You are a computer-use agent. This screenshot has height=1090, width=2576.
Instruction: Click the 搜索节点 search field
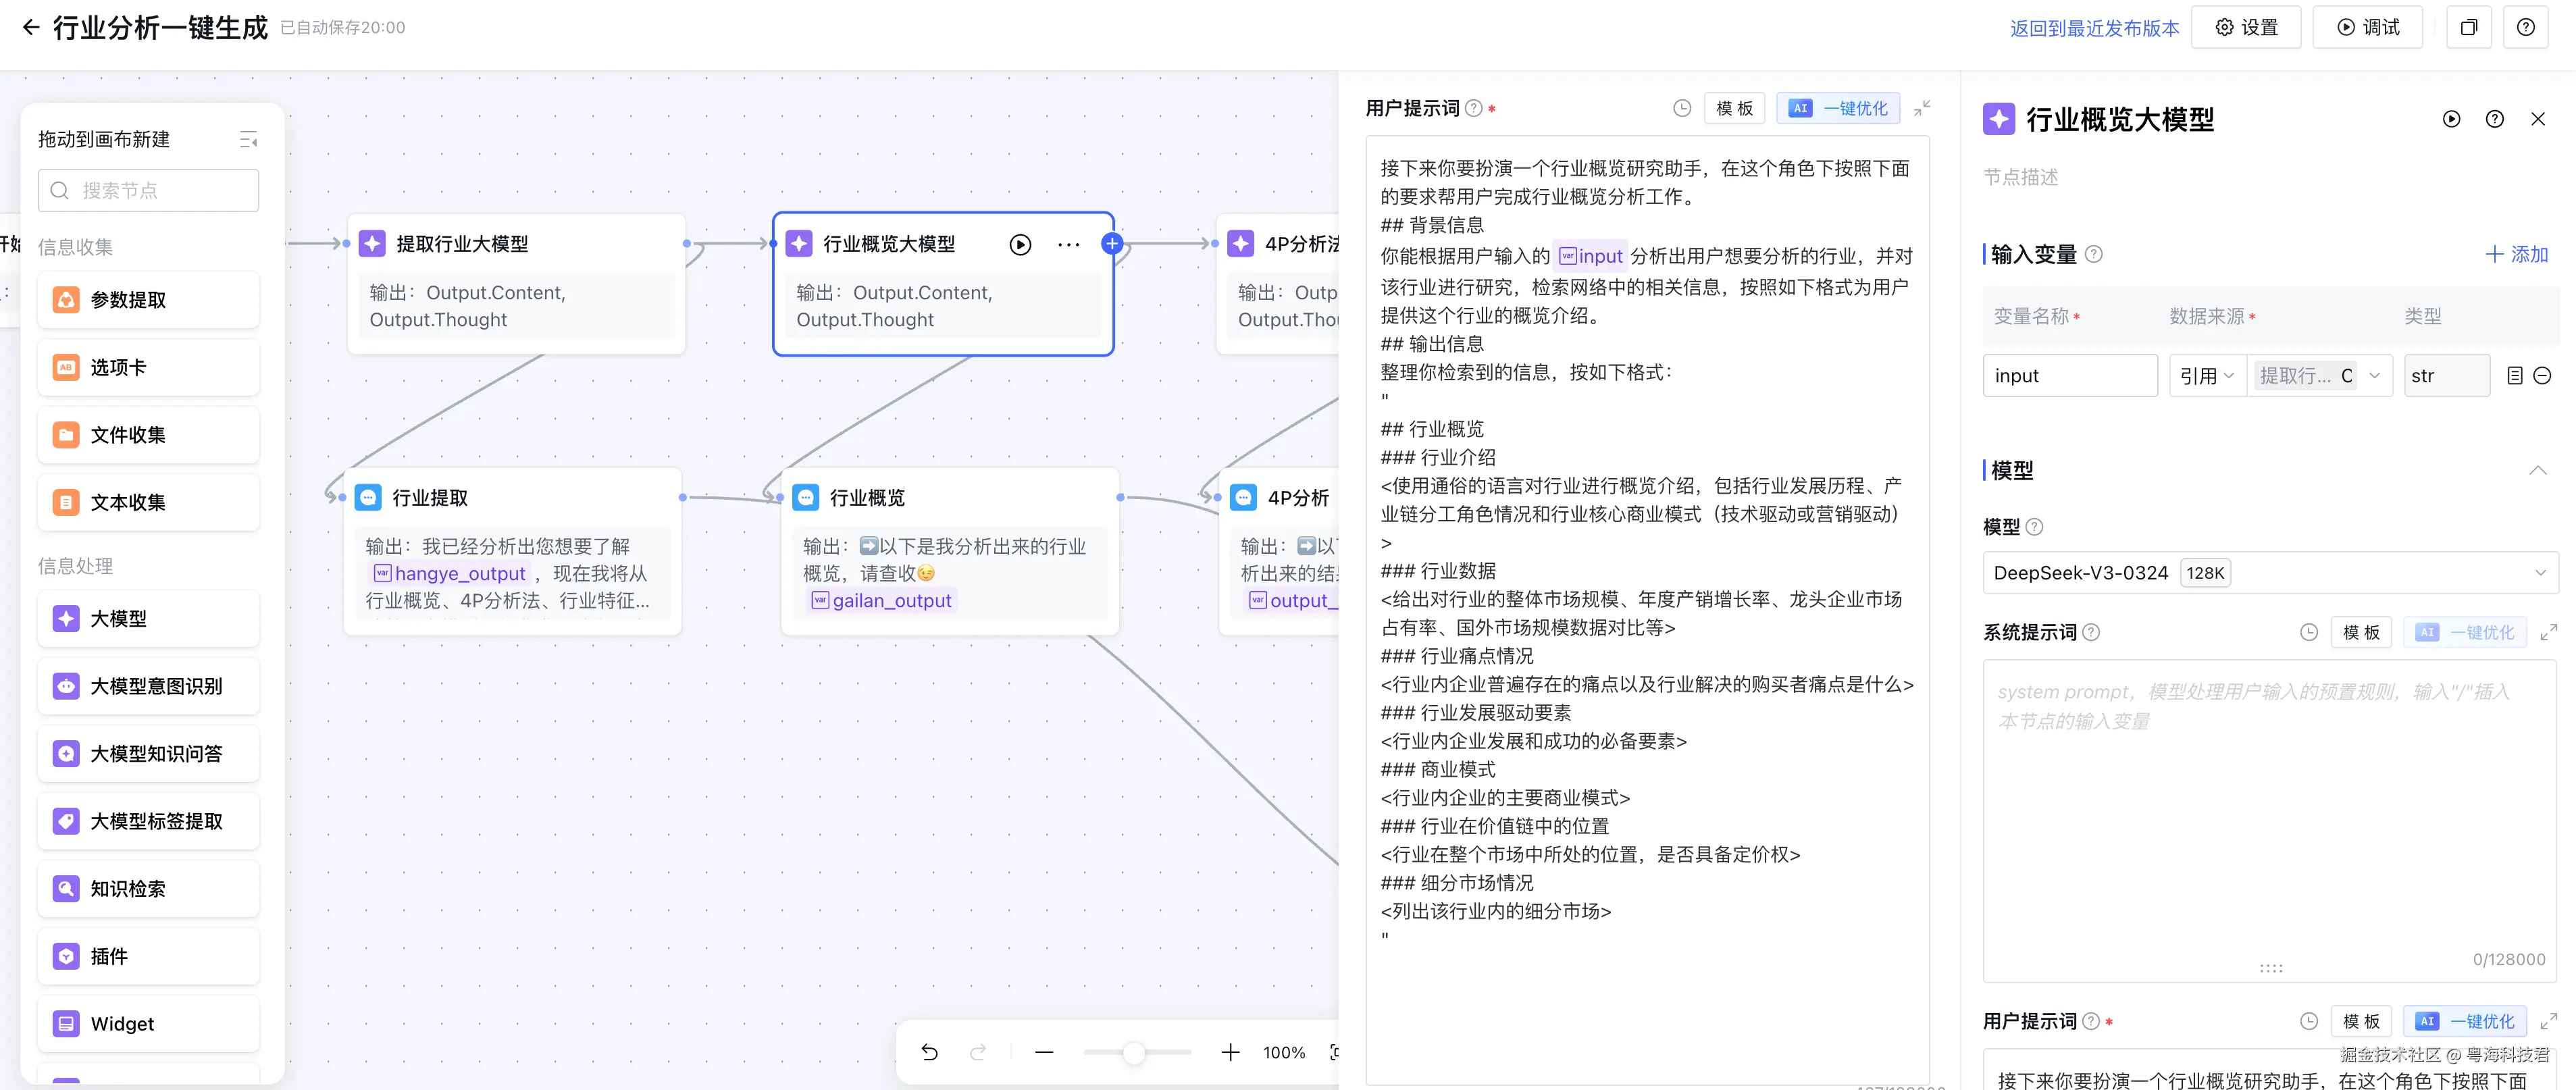(148, 190)
